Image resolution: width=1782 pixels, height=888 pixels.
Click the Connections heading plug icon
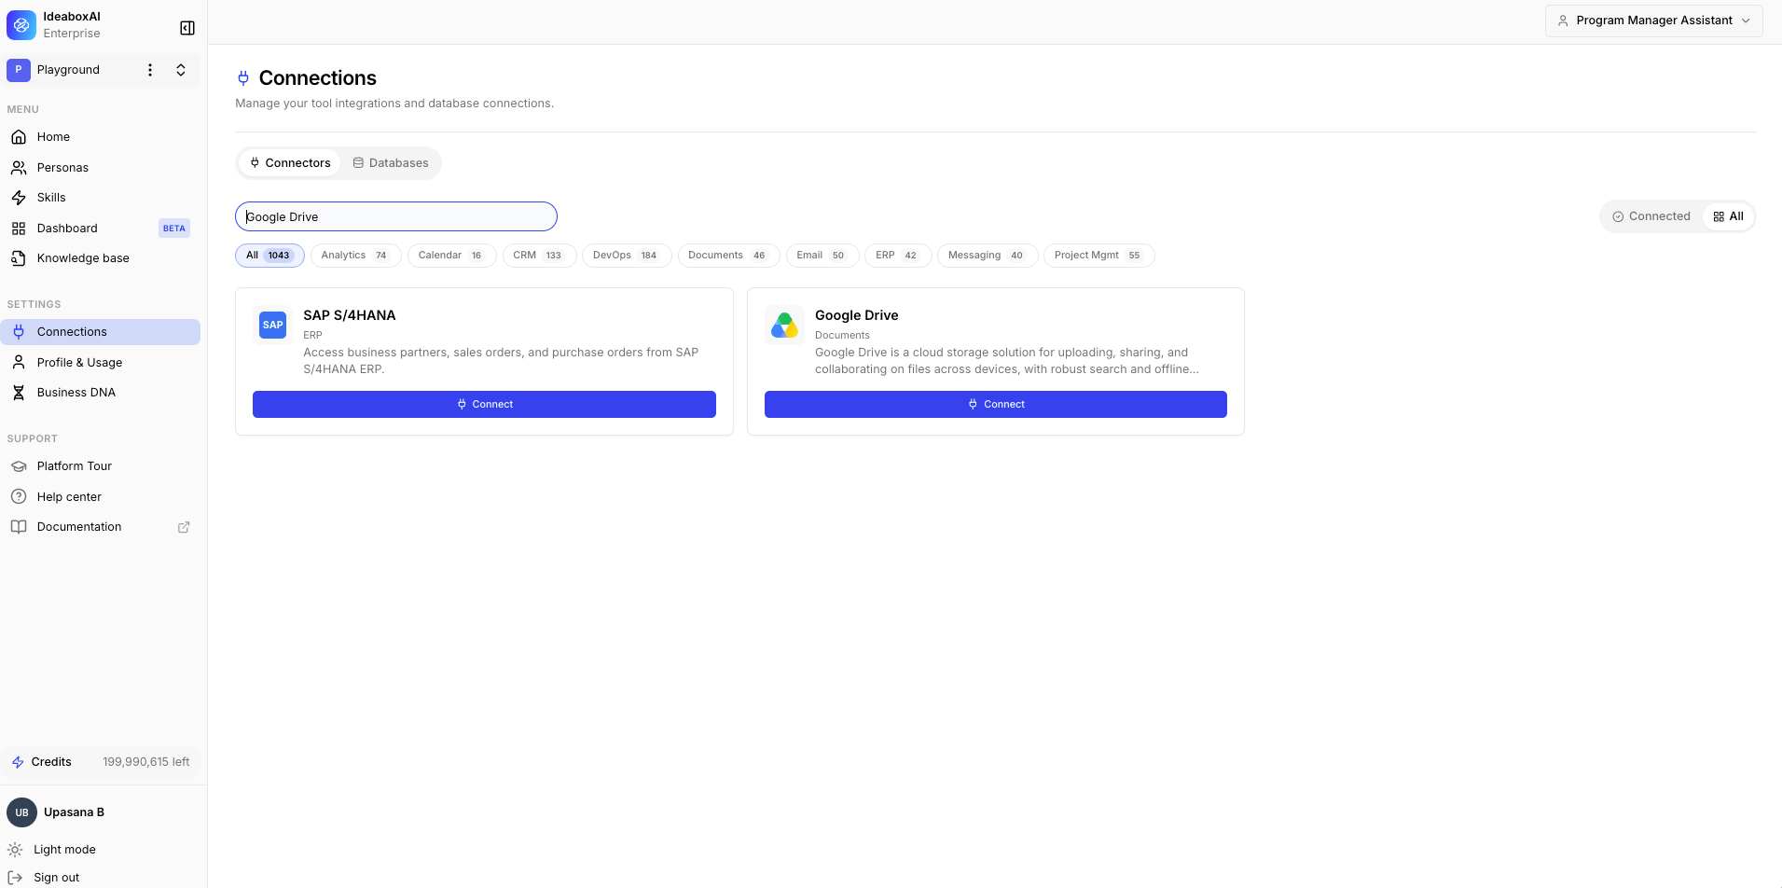(243, 78)
